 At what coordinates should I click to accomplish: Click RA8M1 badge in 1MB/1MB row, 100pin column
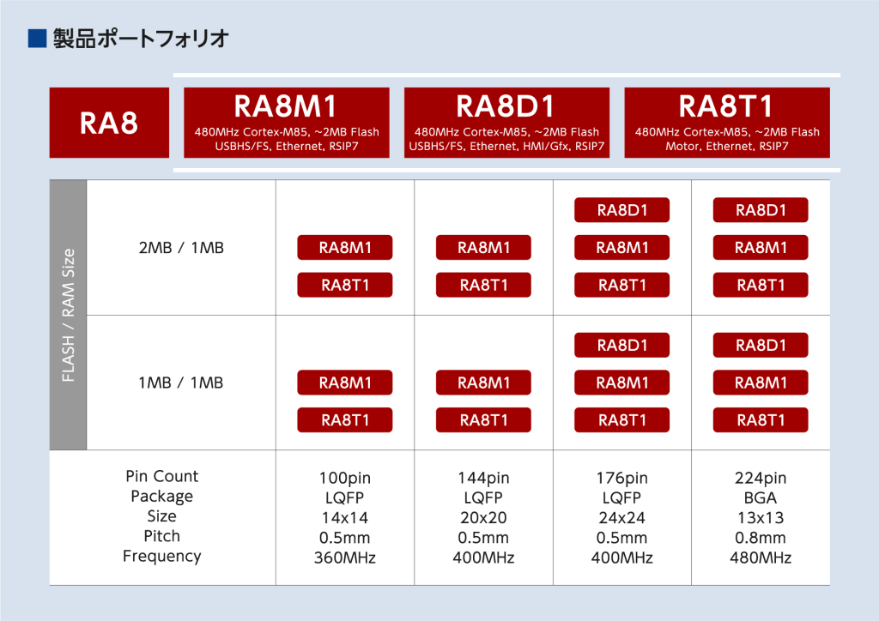(345, 383)
